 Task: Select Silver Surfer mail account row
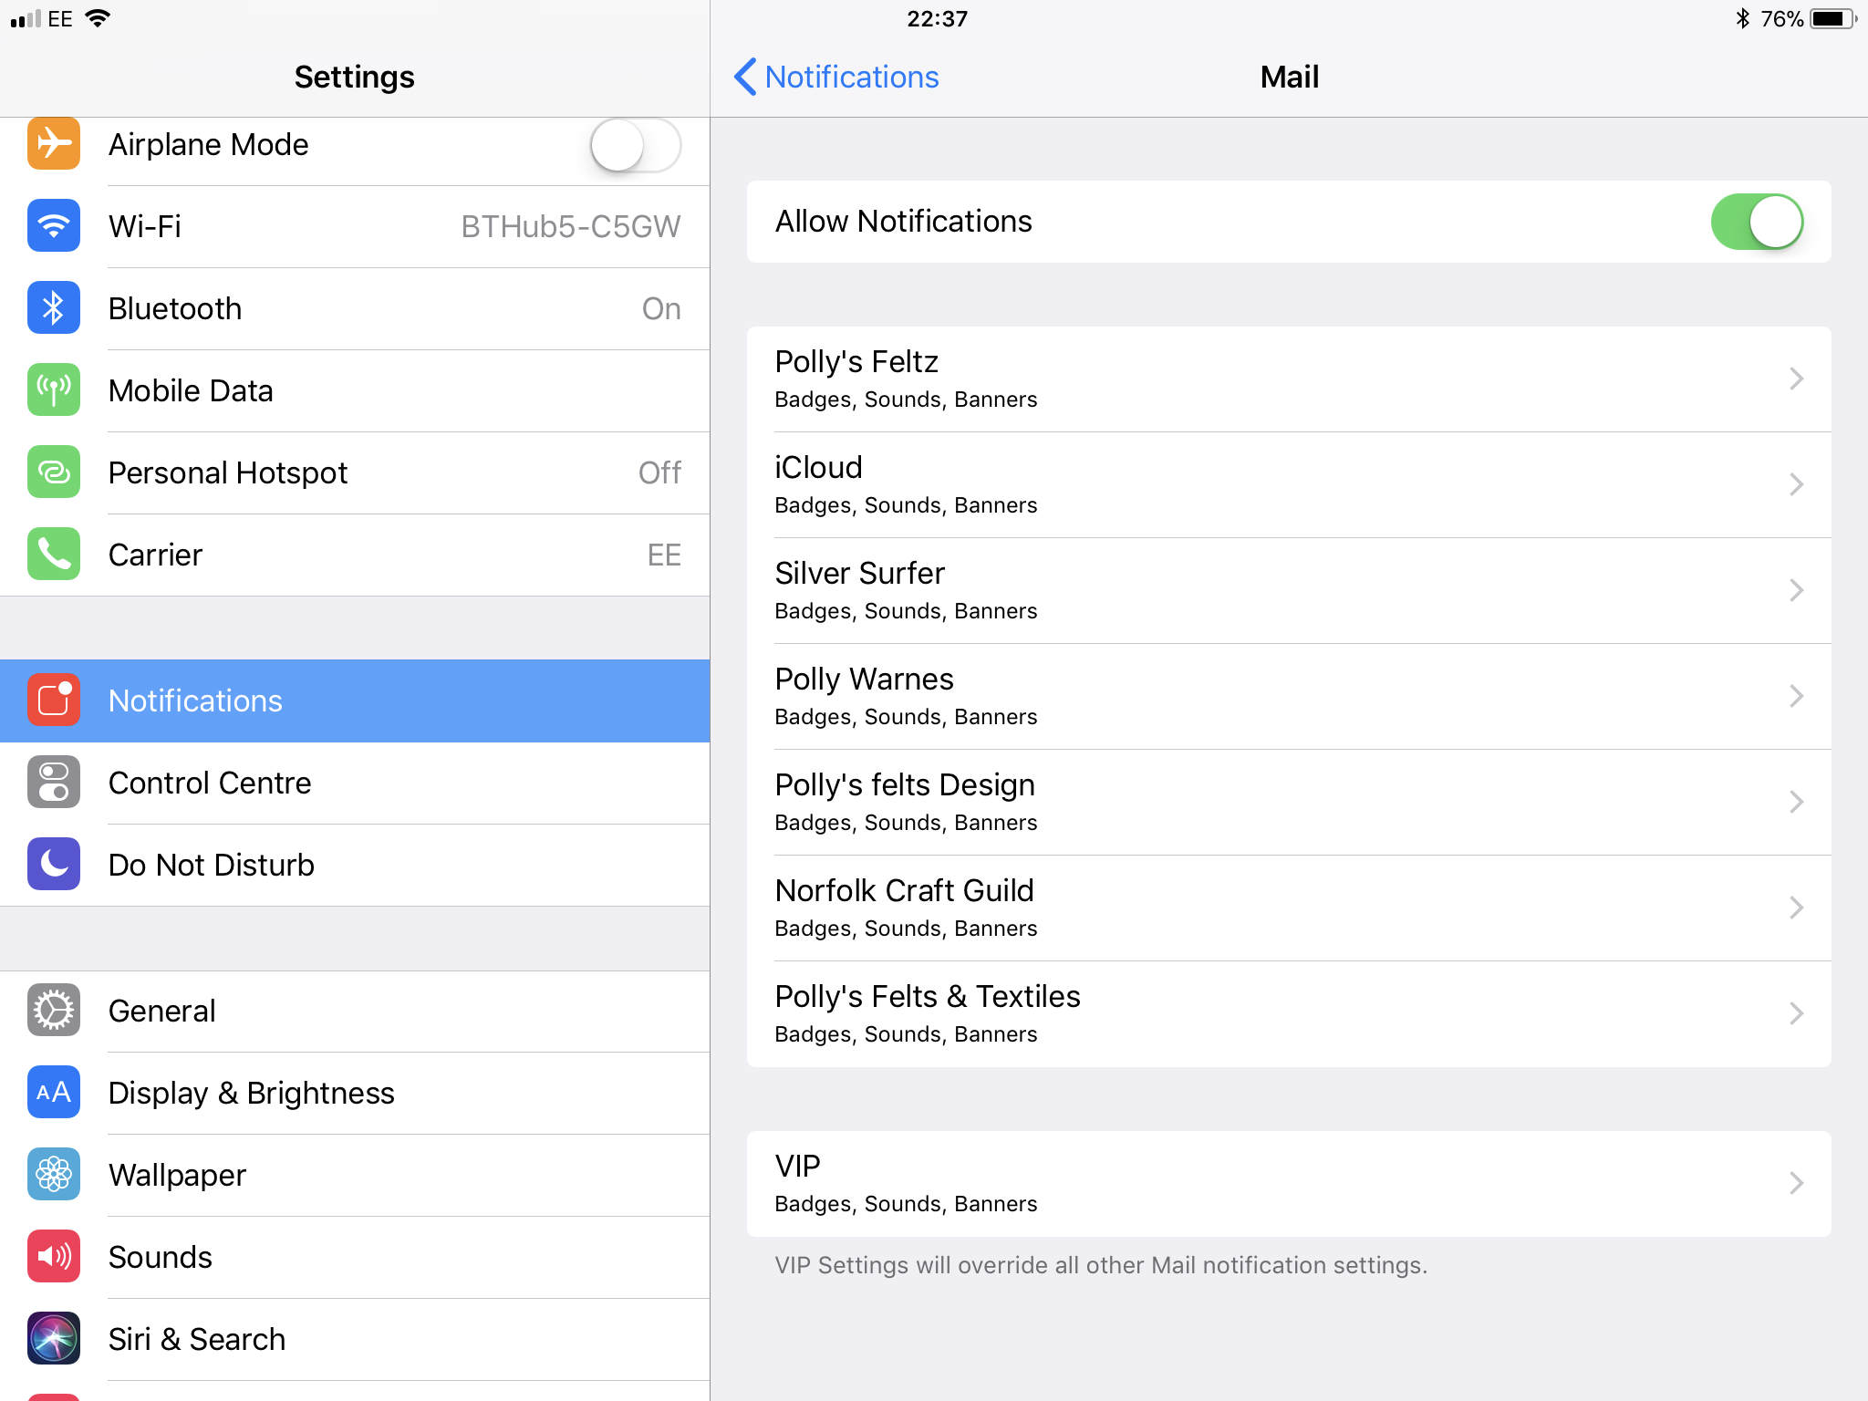pyautogui.click(x=1288, y=590)
